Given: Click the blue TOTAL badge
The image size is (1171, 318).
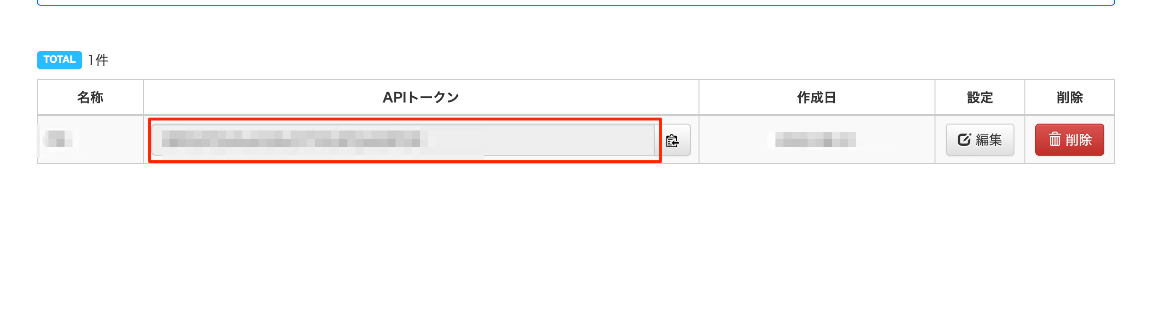Looking at the screenshot, I should click(60, 60).
